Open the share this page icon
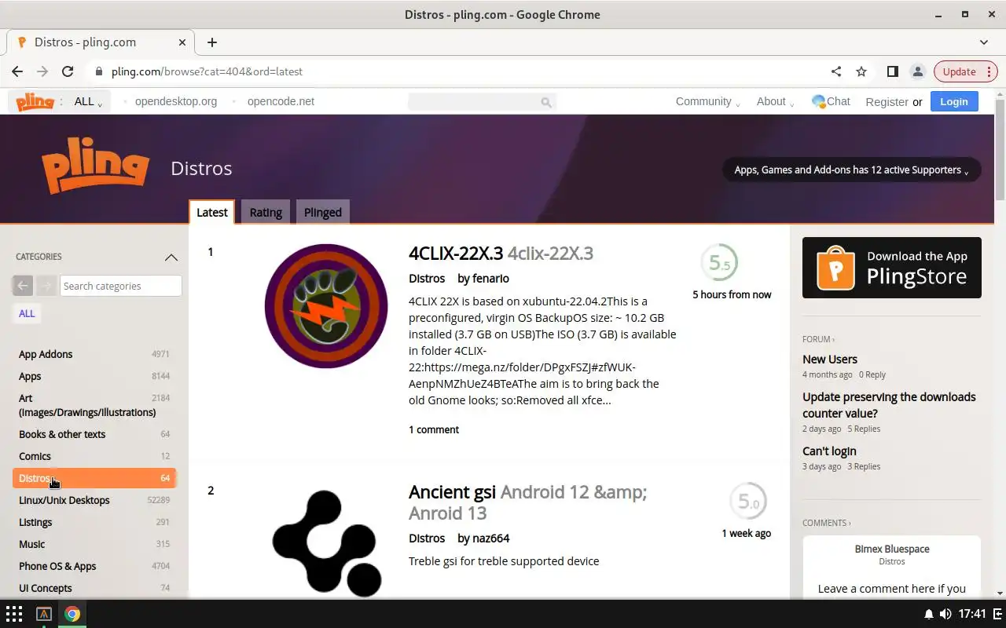This screenshot has height=628, width=1006. point(836,71)
